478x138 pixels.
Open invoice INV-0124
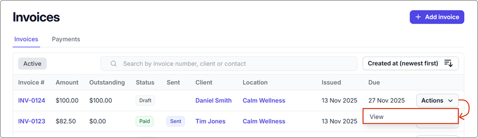[x=32, y=101]
